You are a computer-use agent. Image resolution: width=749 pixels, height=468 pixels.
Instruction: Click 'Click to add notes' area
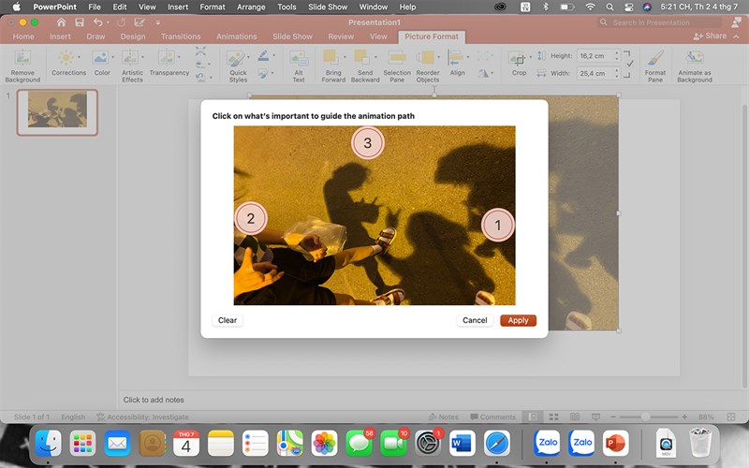[154, 400]
